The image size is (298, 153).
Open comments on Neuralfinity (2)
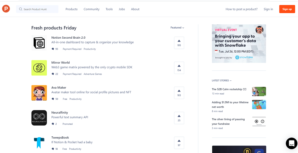point(54,124)
